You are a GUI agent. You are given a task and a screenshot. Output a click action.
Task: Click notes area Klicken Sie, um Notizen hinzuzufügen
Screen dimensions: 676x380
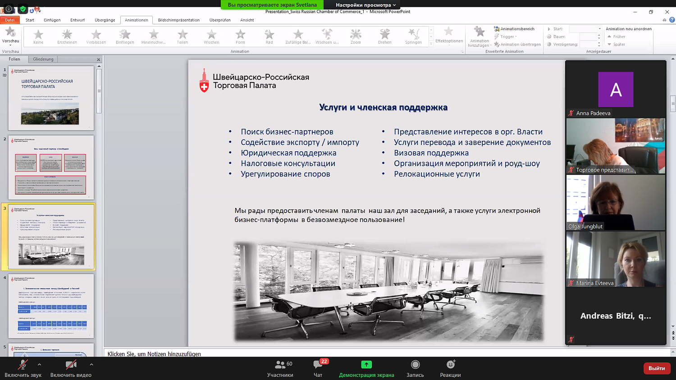[x=154, y=354]
